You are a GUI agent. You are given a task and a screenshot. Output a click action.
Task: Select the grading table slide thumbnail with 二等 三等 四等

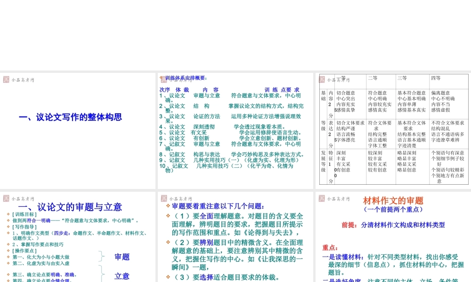coord(393,131)
